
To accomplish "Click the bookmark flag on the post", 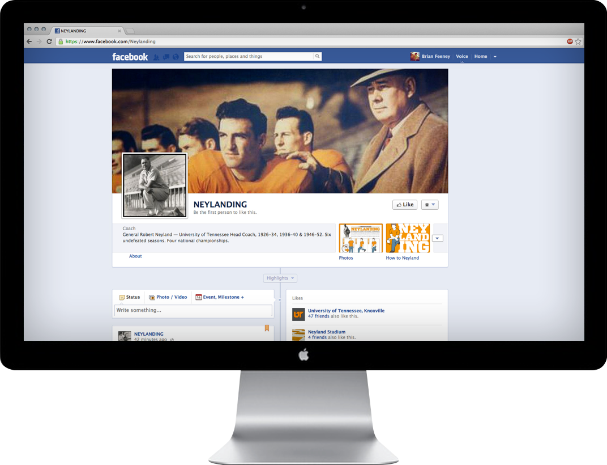I will [x=267, y=328].
